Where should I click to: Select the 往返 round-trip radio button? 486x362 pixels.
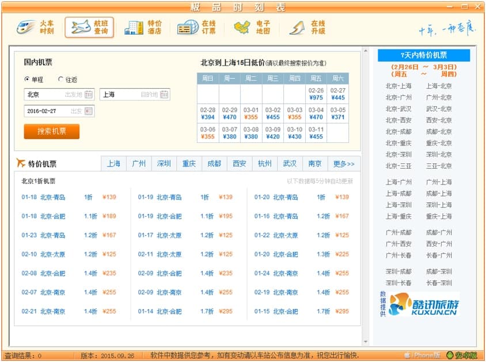click(61, 80)
